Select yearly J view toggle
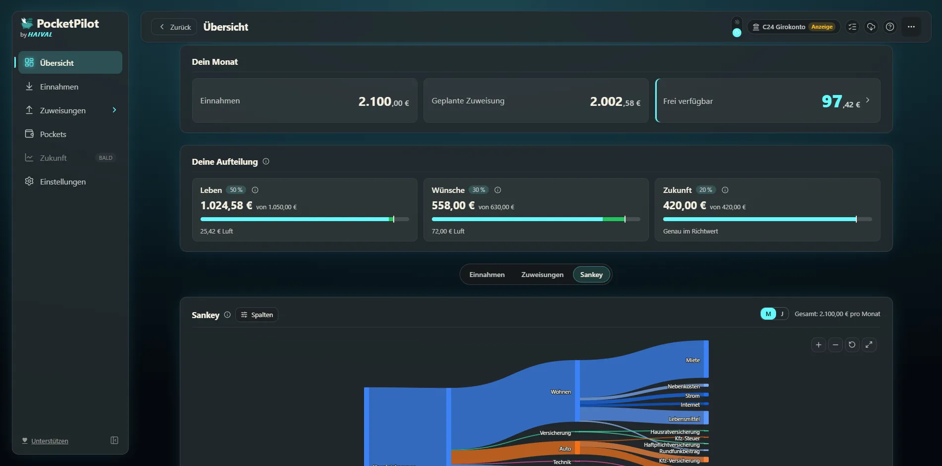This screenshot has width=942, height=466. point(782,314)
